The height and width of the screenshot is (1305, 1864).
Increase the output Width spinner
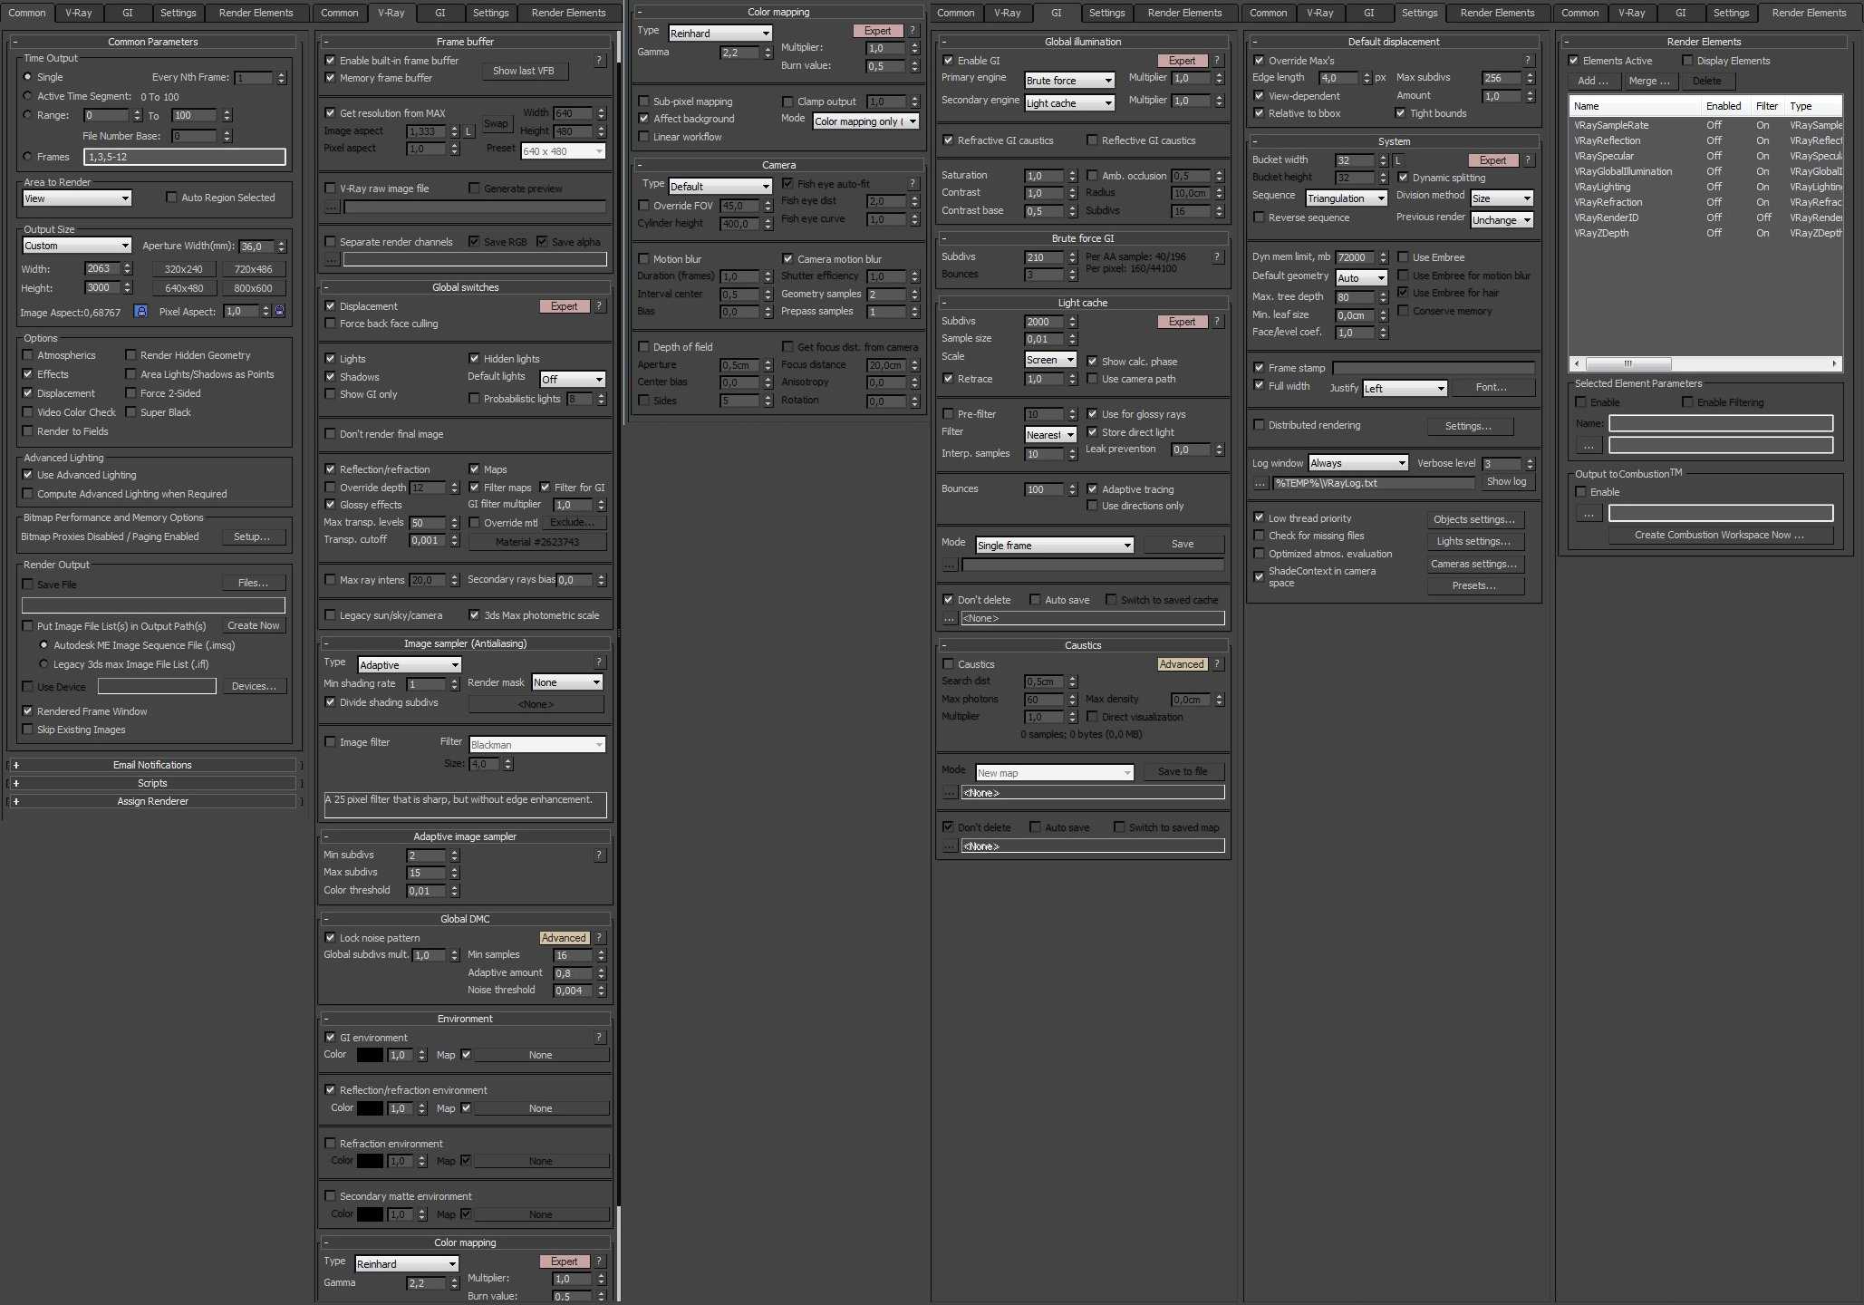click(127, 266)
